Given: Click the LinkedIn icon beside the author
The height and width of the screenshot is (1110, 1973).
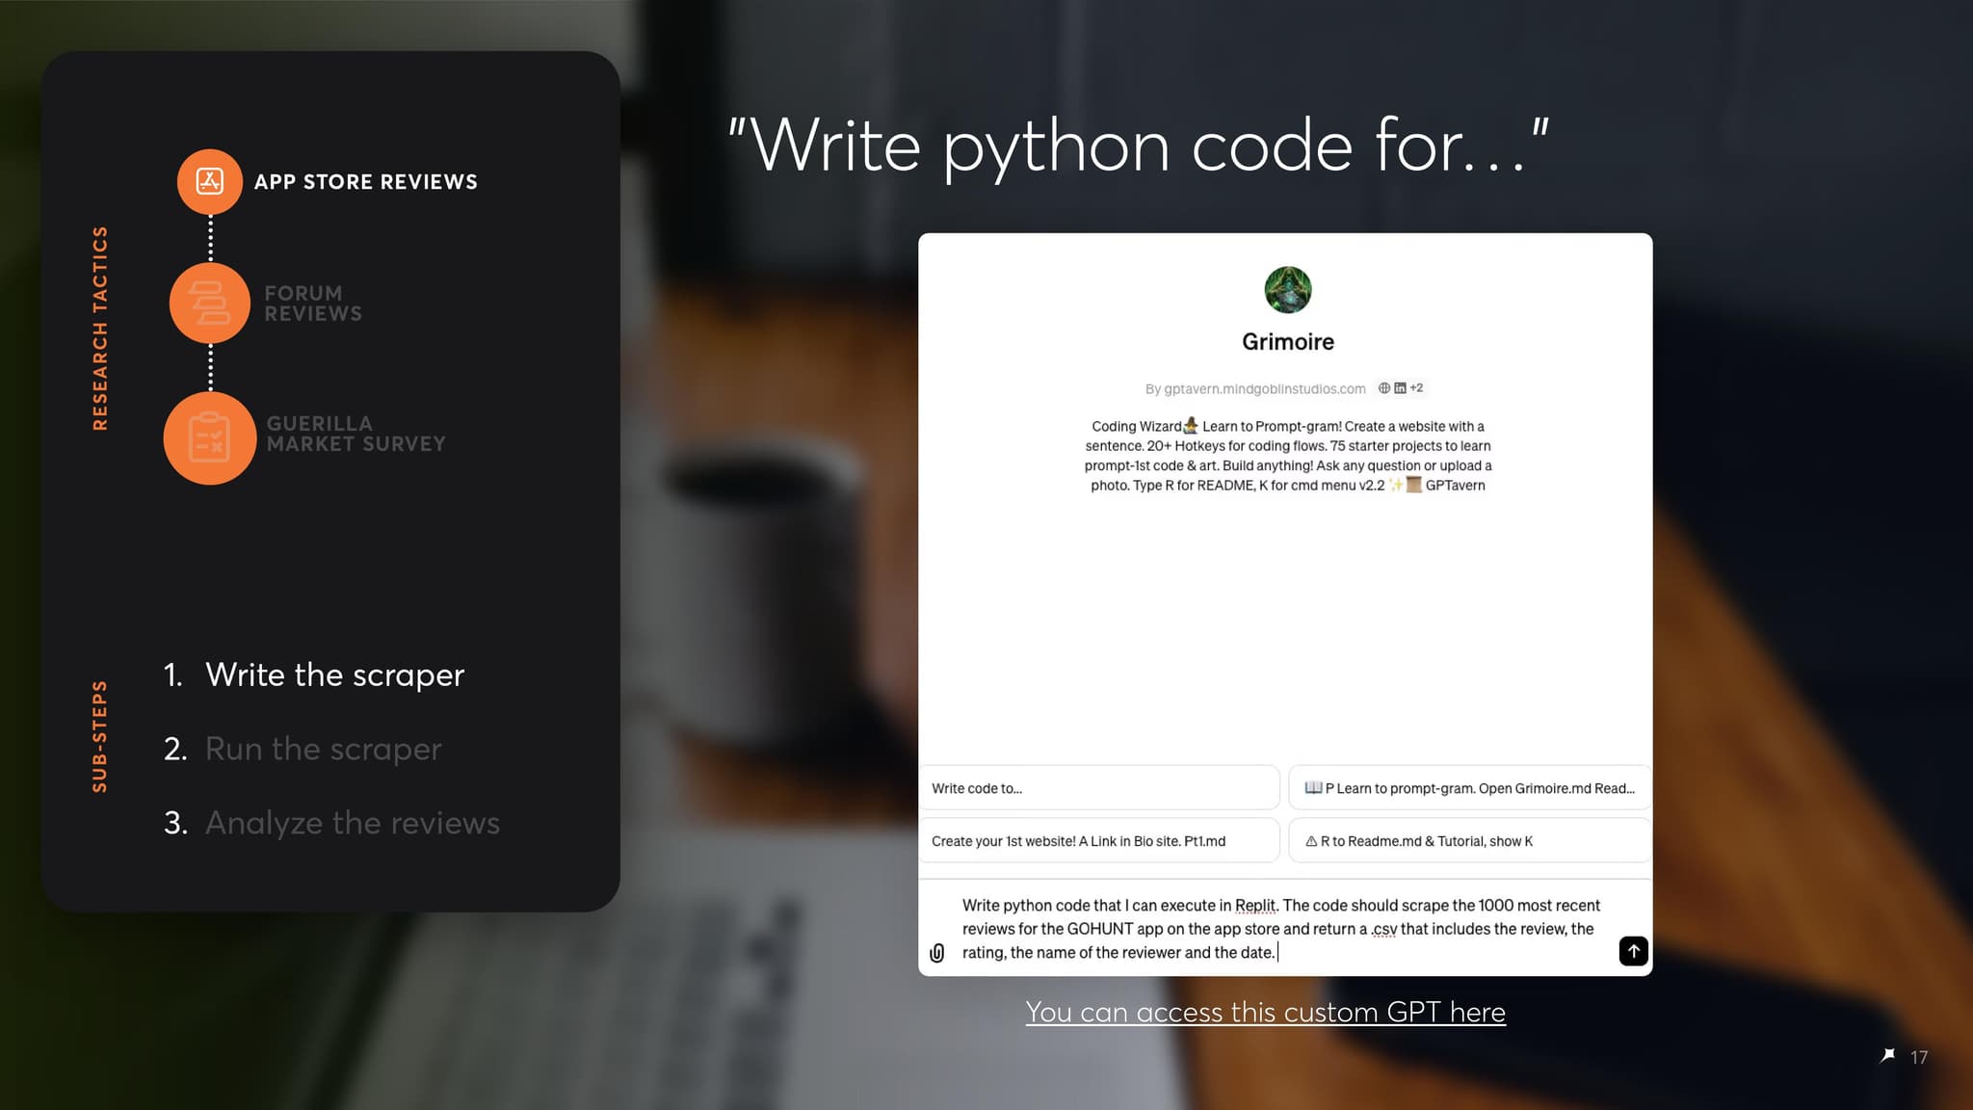Looking at the screenshot, I should tap(1400, 388).
